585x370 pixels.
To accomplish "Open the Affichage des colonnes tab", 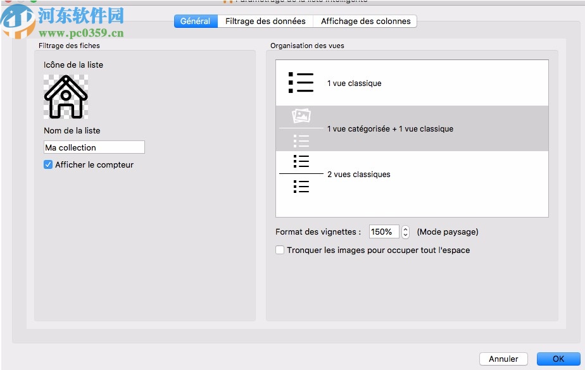I will pos(365,22).
